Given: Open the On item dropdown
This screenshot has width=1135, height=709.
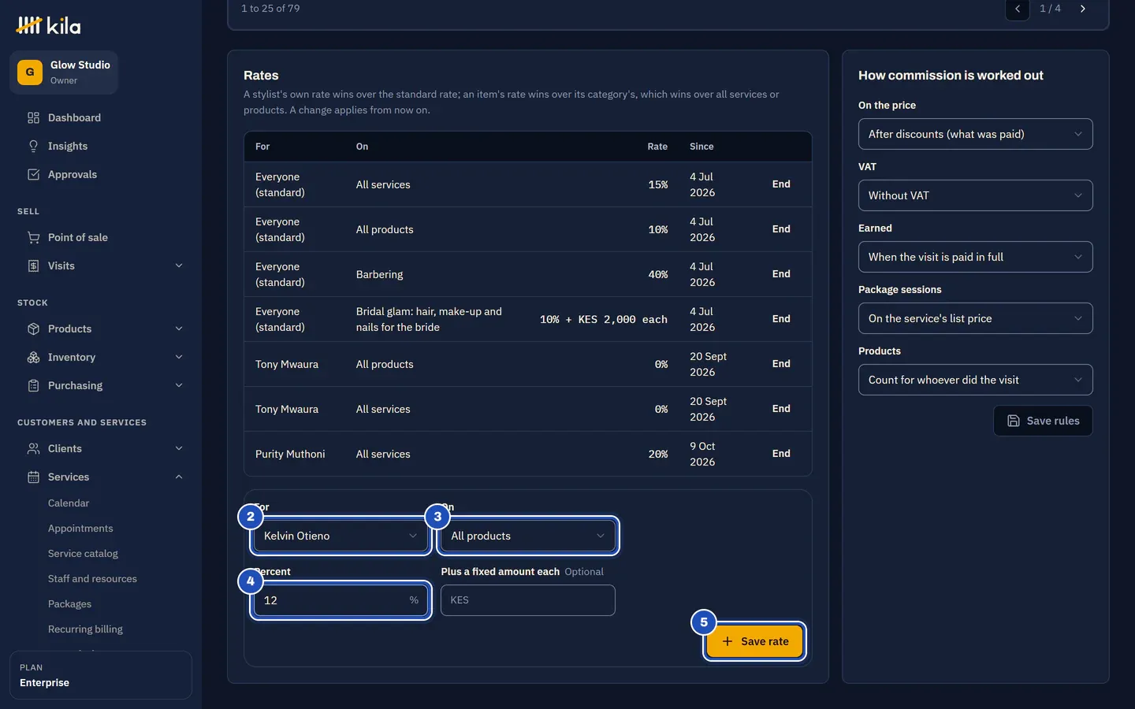Looking at the screenshot, I should click(x=528, y=536).
